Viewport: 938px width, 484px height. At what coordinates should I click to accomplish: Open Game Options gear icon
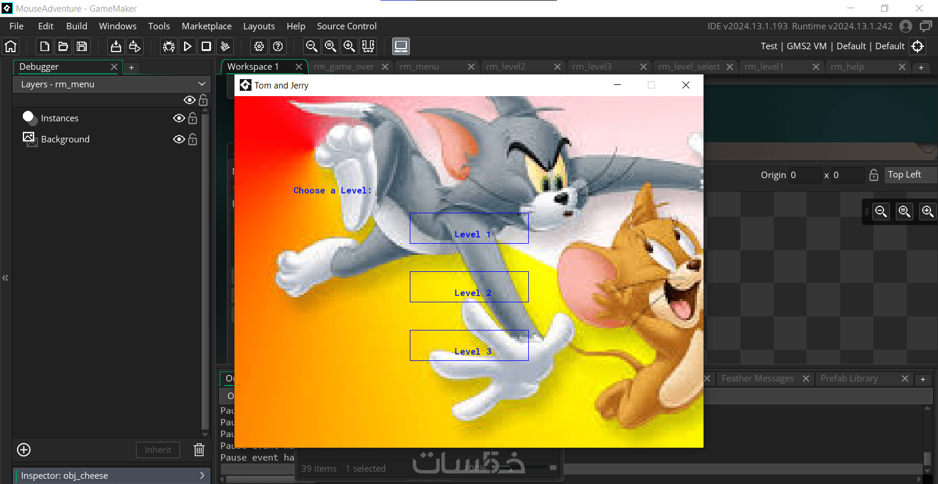click(259, 46)
